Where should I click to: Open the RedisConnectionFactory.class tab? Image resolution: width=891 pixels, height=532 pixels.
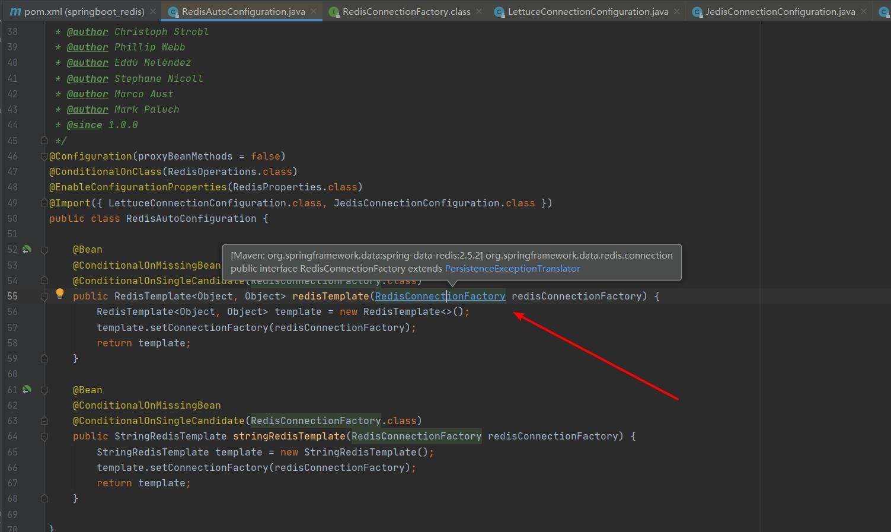[405, 11]
